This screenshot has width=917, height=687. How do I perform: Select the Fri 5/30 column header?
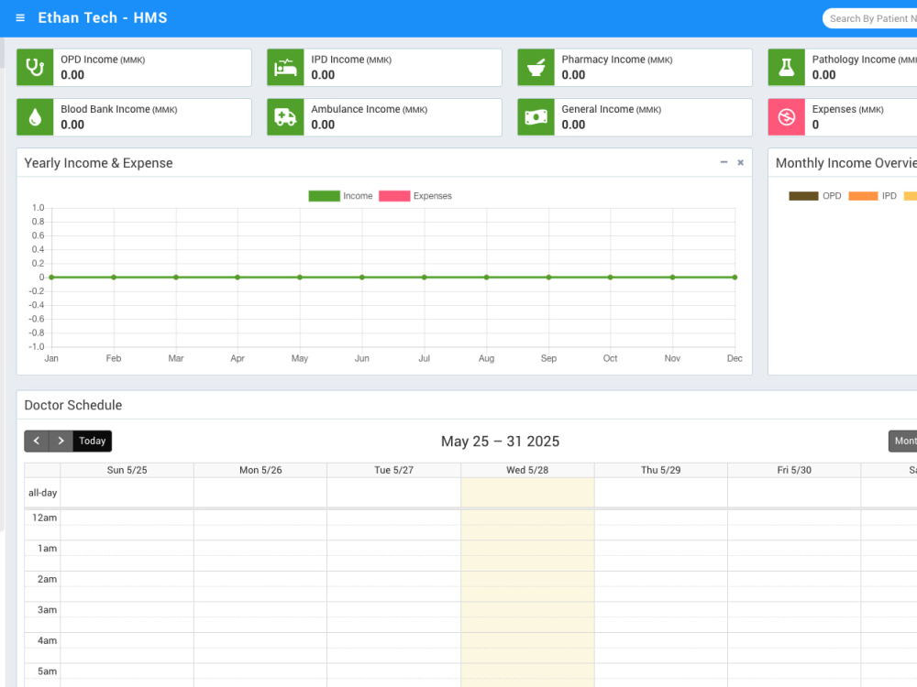[794, 470]
